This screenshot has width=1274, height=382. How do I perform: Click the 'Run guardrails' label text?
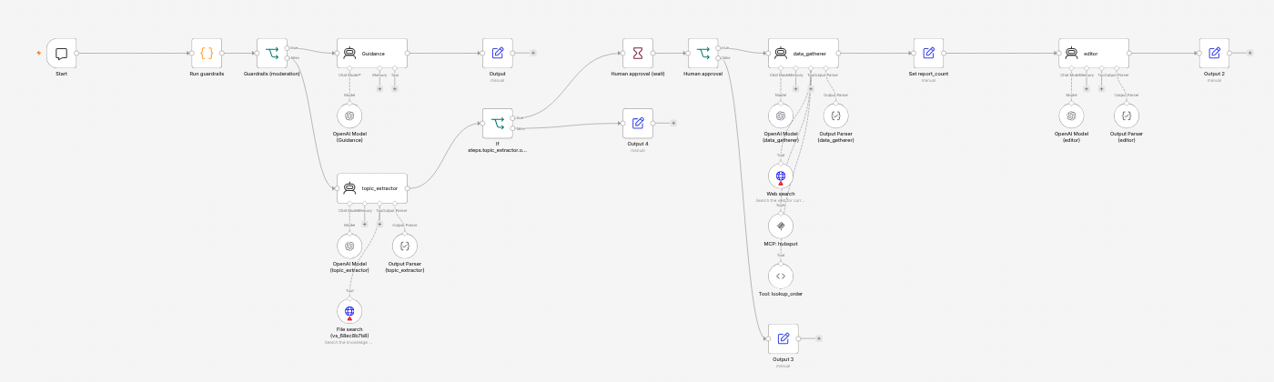207,74
